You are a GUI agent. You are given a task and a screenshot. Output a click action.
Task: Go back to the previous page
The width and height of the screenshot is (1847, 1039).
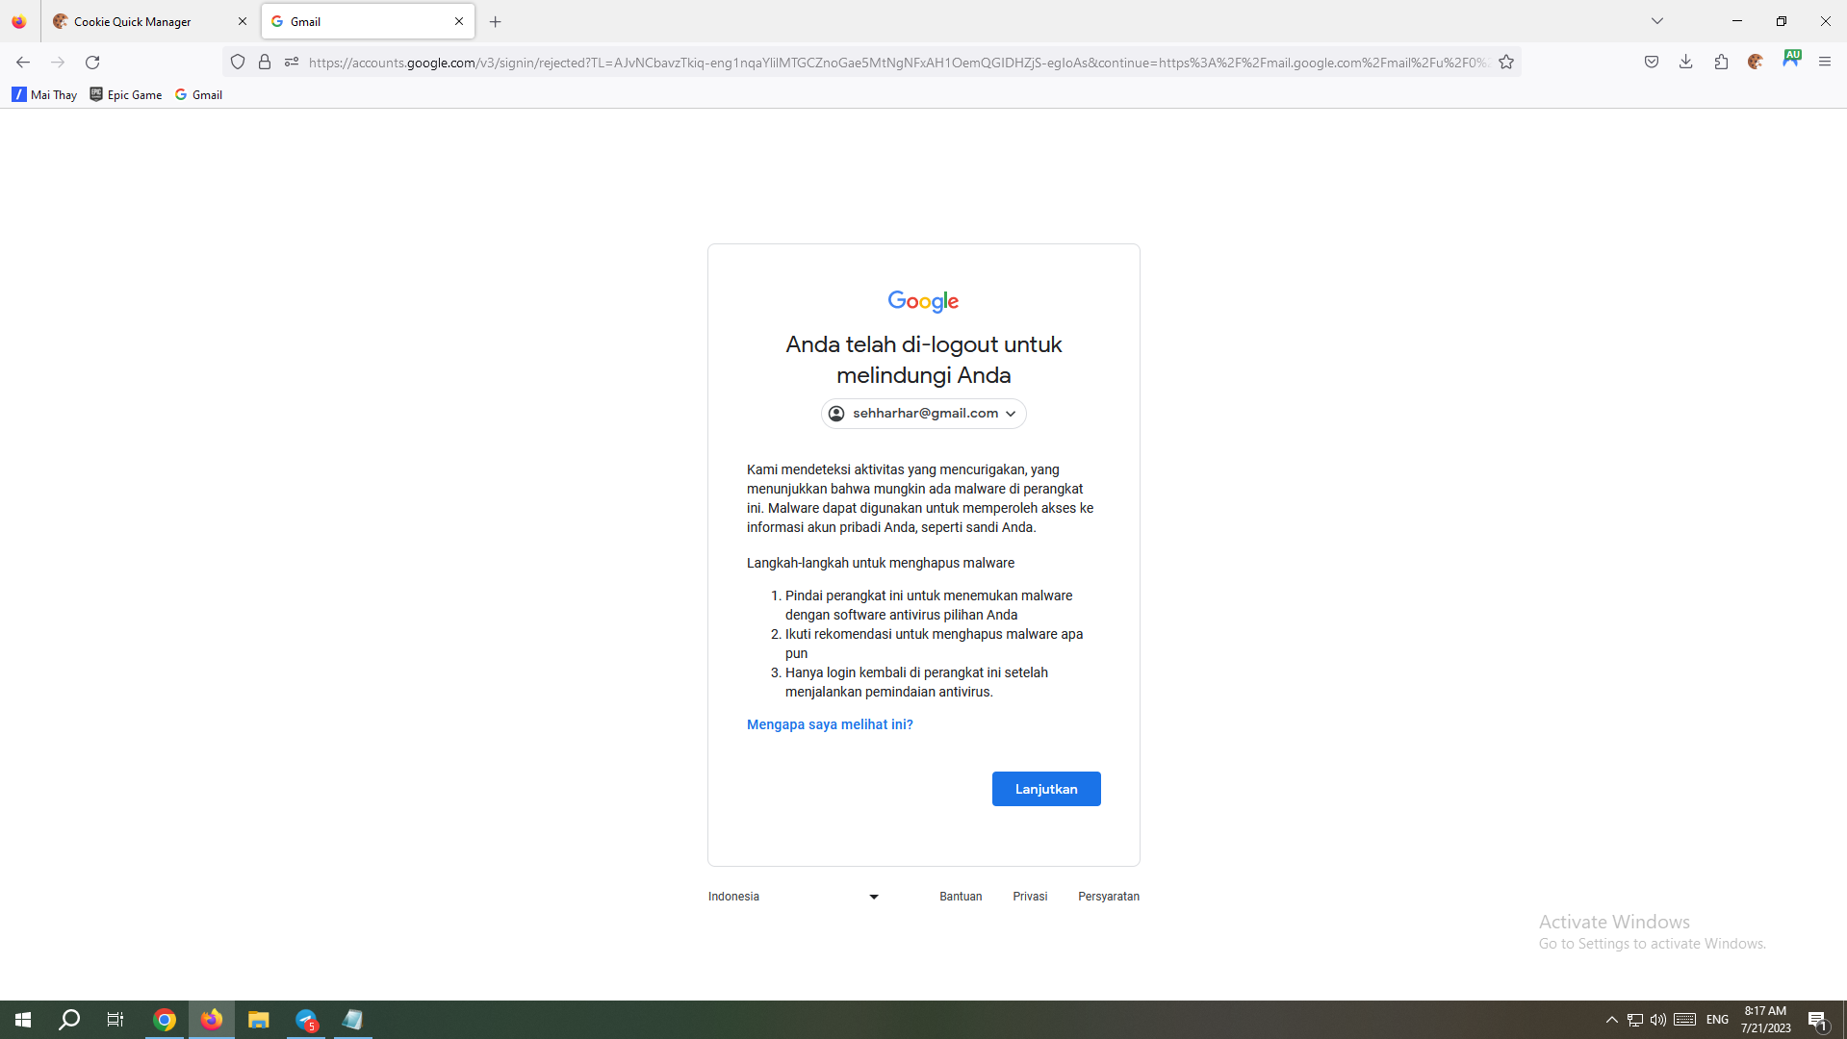coord(23,63)
